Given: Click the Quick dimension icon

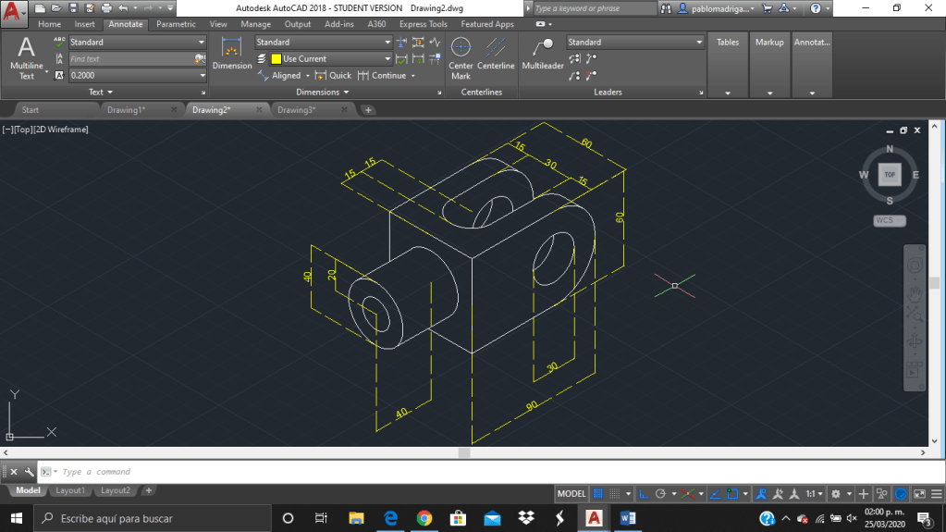Looking at the screenshot, I should (x=321, y=76).
